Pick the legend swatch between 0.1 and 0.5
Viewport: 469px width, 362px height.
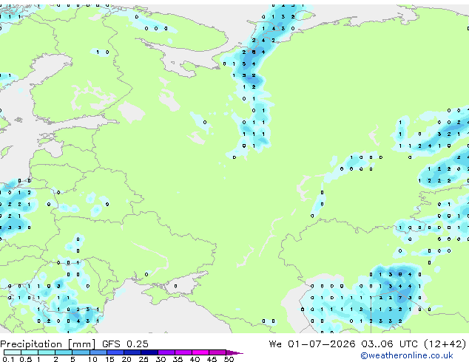click(13, 352)
